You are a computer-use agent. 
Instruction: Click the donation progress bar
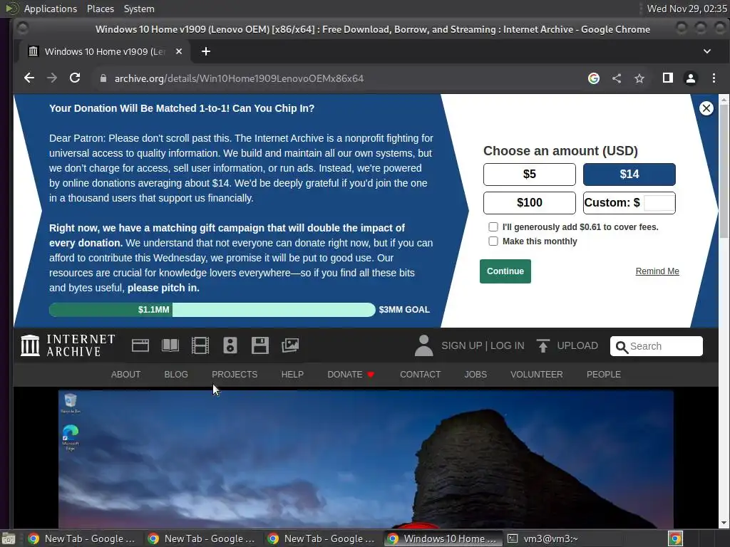(x=212, y=310)
